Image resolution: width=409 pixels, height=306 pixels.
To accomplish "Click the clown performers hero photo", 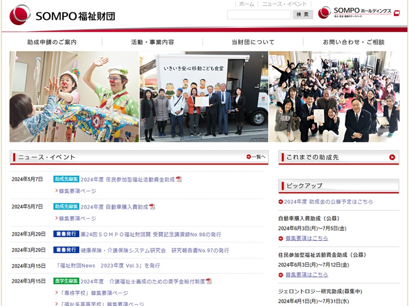I will [74, 96].
